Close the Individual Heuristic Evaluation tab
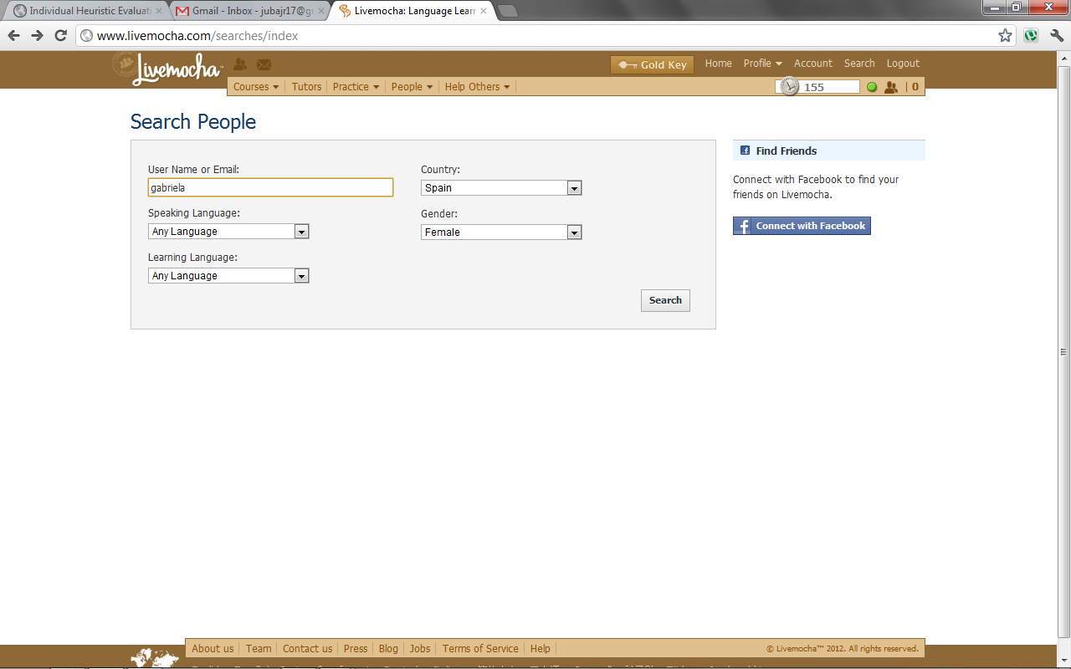The height and width of the screenshot is (669, 1071). coord(159,11)
